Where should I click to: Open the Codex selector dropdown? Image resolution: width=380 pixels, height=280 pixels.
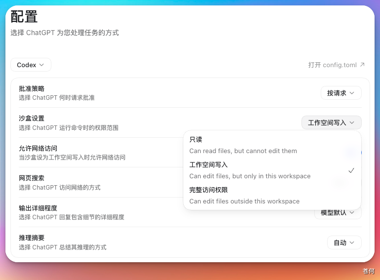coord(31,65)
